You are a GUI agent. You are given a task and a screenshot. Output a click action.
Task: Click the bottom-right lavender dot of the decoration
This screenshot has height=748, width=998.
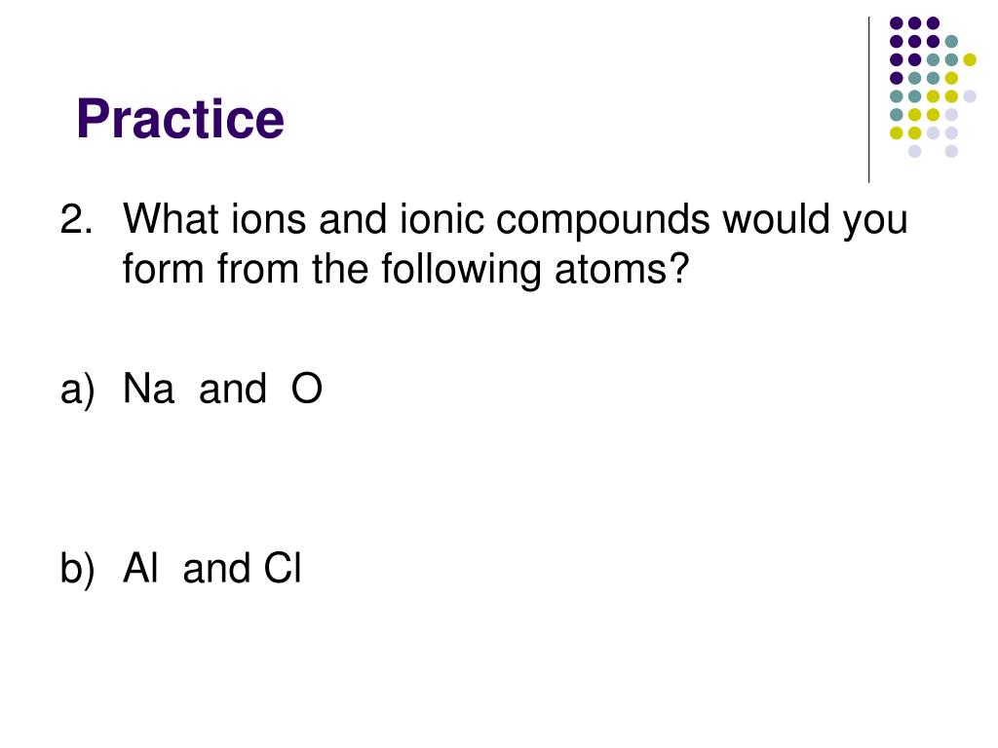coord(951,151)
